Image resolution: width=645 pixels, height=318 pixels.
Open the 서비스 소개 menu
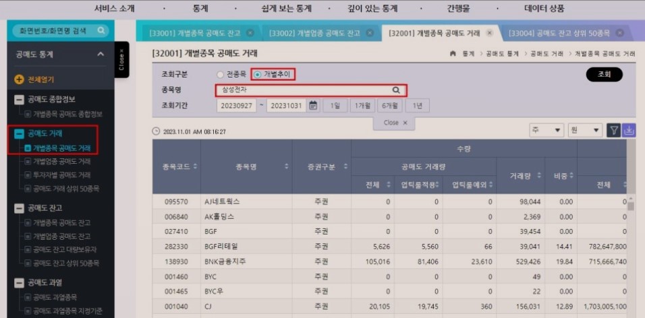114,9
